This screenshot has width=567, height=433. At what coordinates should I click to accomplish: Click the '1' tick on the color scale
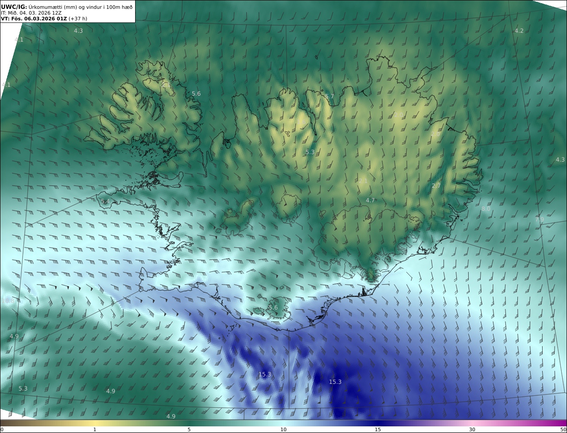95,429
